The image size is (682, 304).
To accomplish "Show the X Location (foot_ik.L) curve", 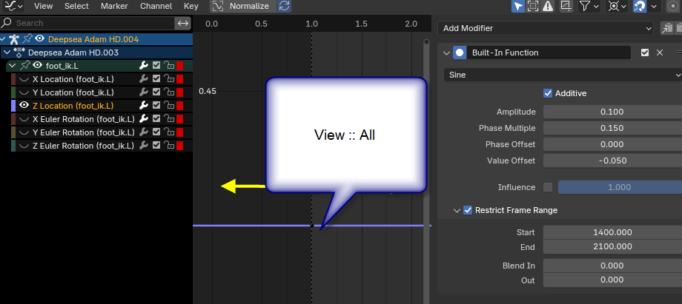I will [x=25, y=79].
